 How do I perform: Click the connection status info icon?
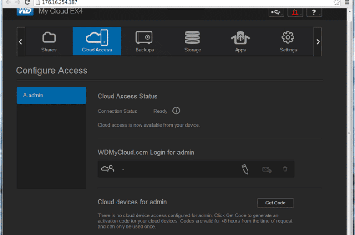click(177, 111)
